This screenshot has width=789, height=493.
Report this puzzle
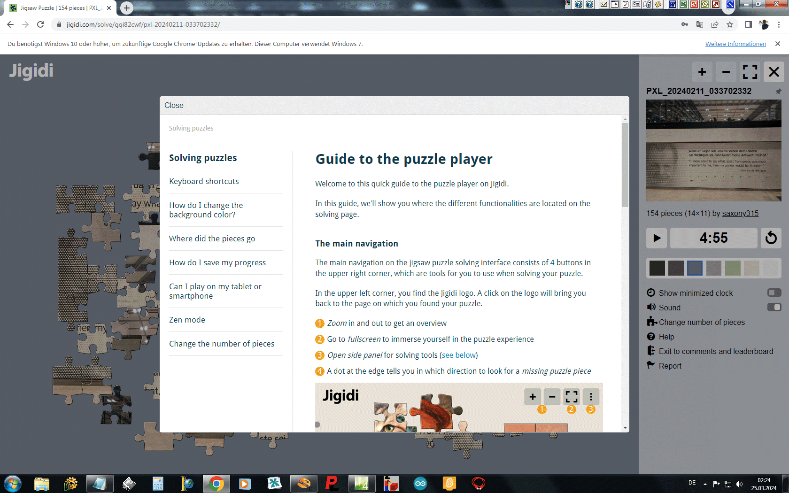tap(664, 366)
